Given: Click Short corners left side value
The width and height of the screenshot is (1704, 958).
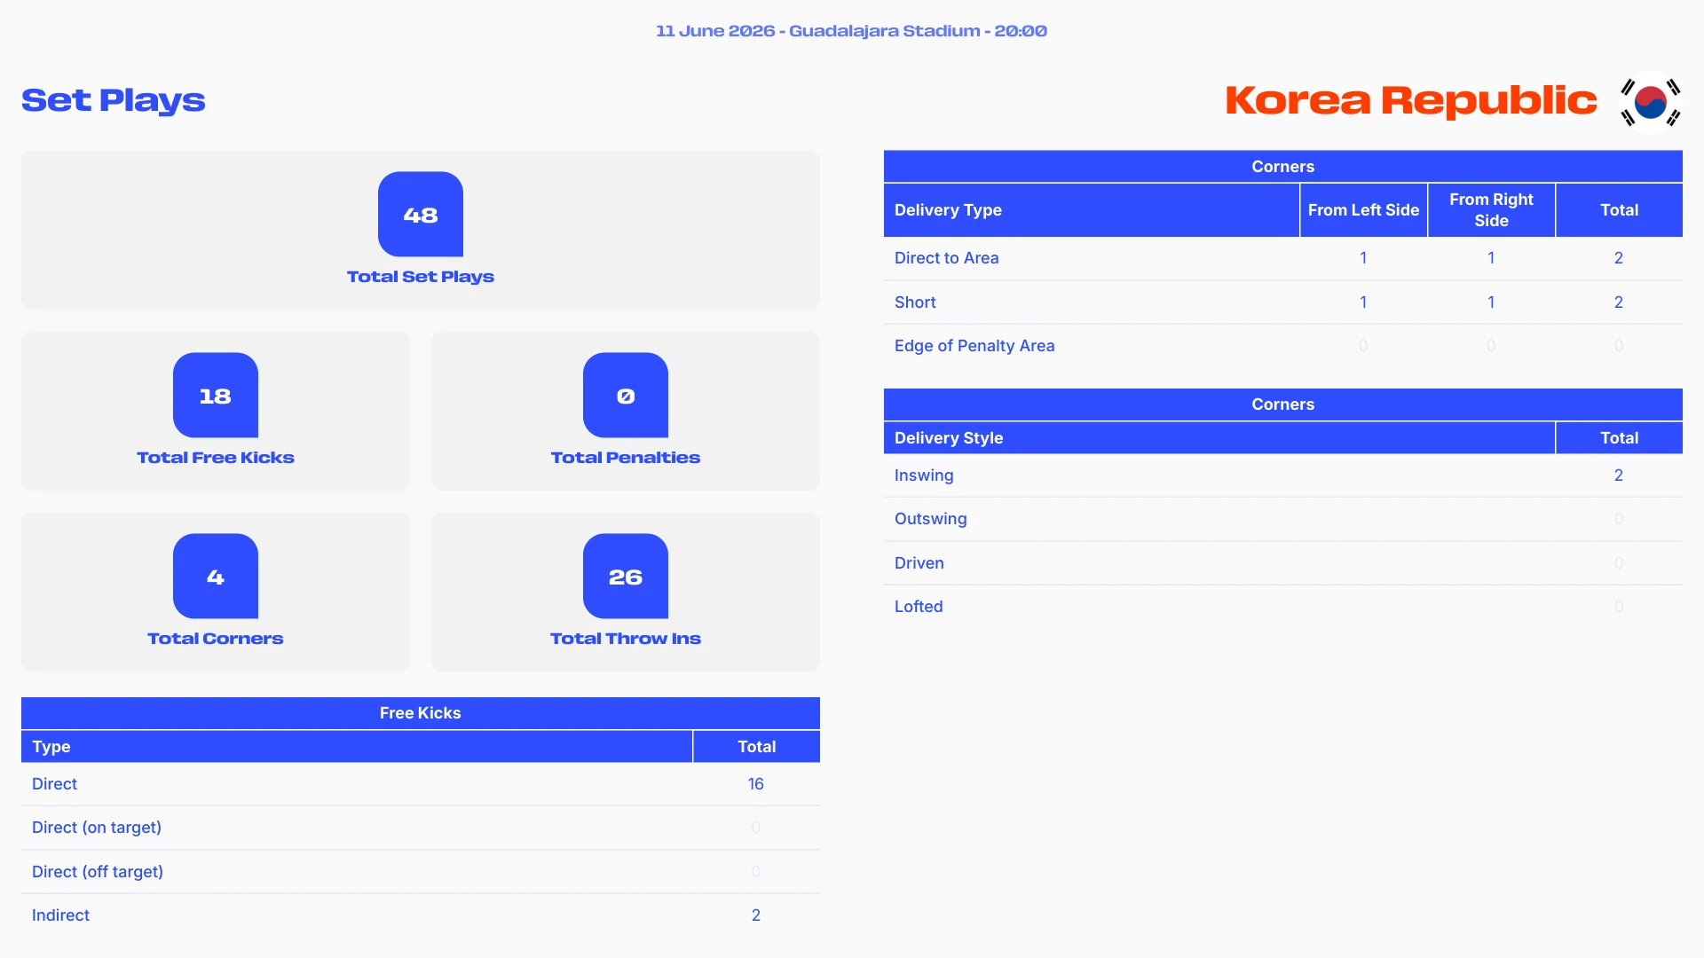Looking at the screenshot, I should (1363, 302).
